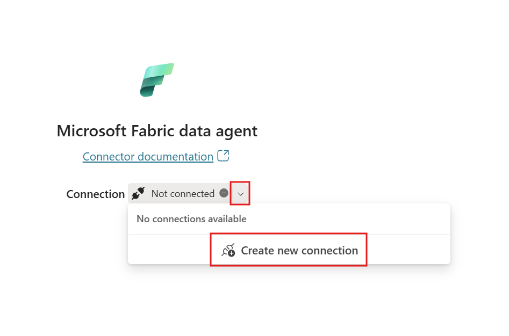Click the "No connections available" list entry

(x=192, y=218)
